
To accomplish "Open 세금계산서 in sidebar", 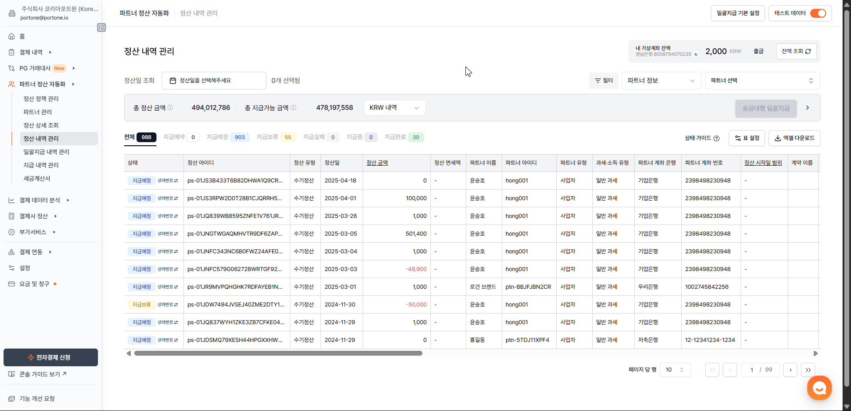I will [37, 178].
